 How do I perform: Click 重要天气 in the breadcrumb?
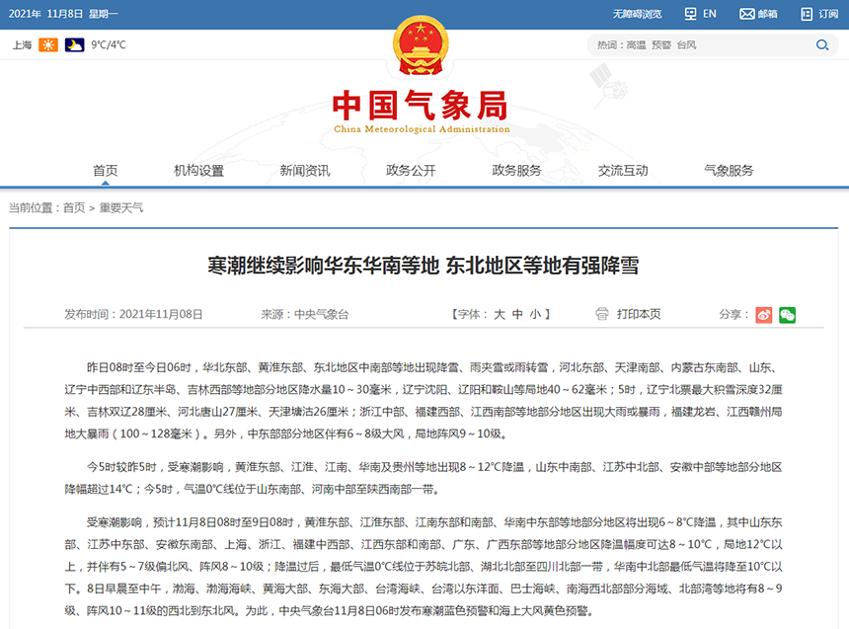[x=121, y=208]
